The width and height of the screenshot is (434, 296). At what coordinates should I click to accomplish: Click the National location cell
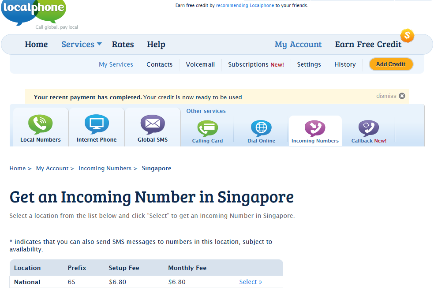click(27, 282)
